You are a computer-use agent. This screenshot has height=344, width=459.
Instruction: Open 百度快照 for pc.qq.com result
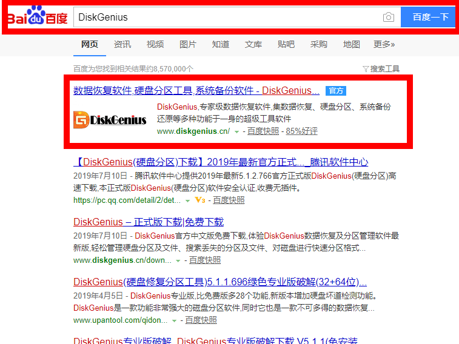229,200
